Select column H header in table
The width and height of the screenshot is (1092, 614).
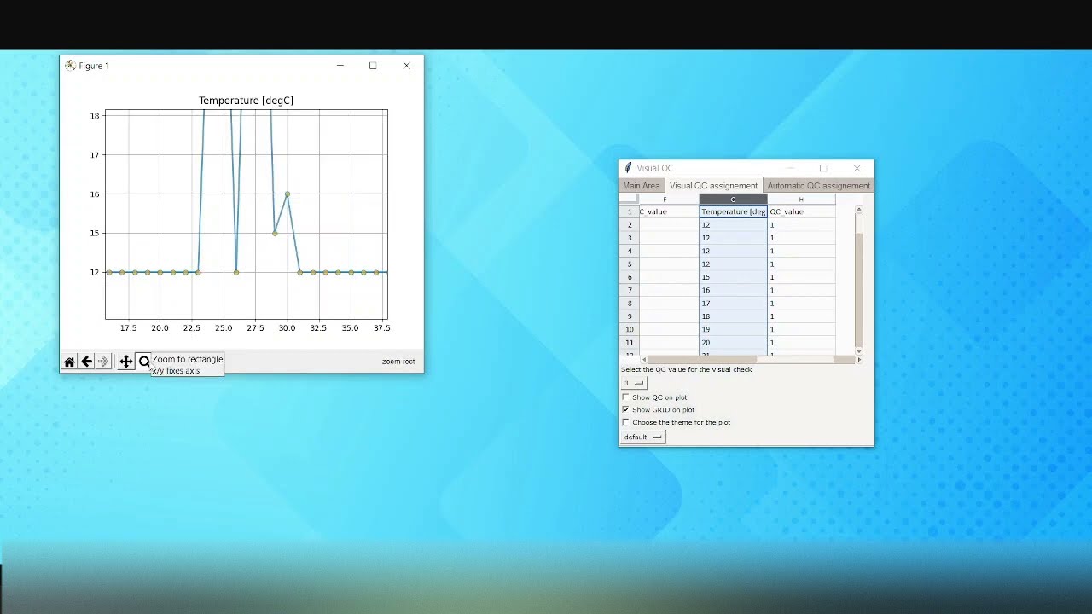[801, 200]
